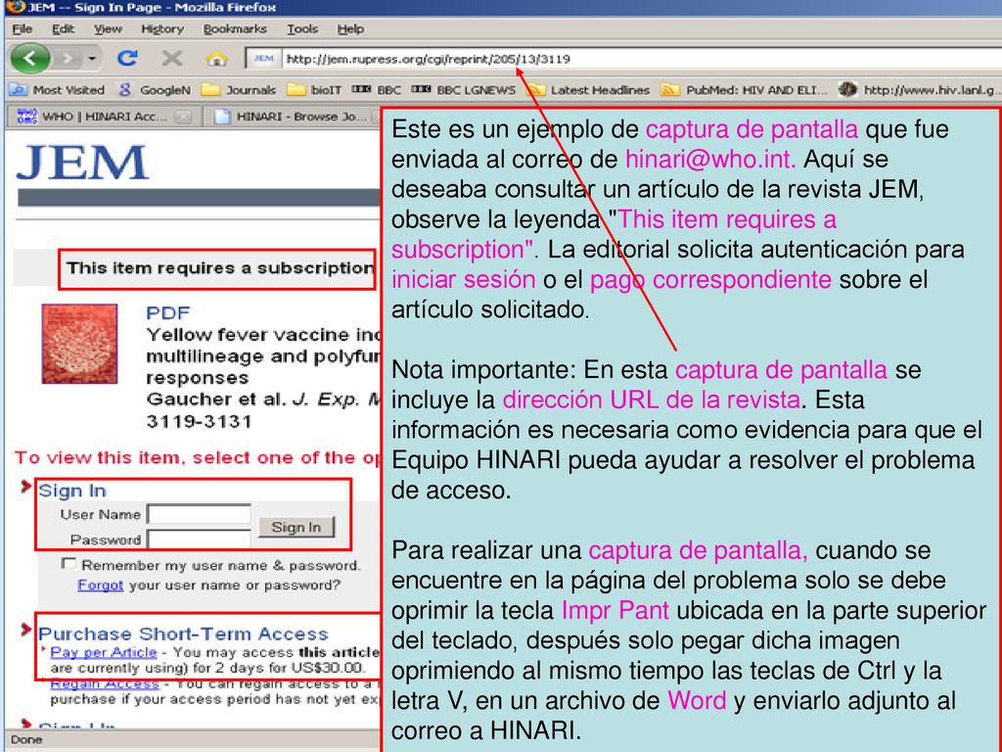1002x752 pixels.
Task: Close the WHO | HINARI Acc... tab
Action: click(183, 117)
